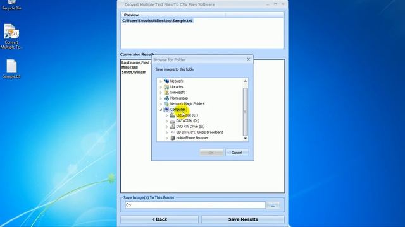
Task: Close the Browse for Folder dialog
Action: [249, 59]
